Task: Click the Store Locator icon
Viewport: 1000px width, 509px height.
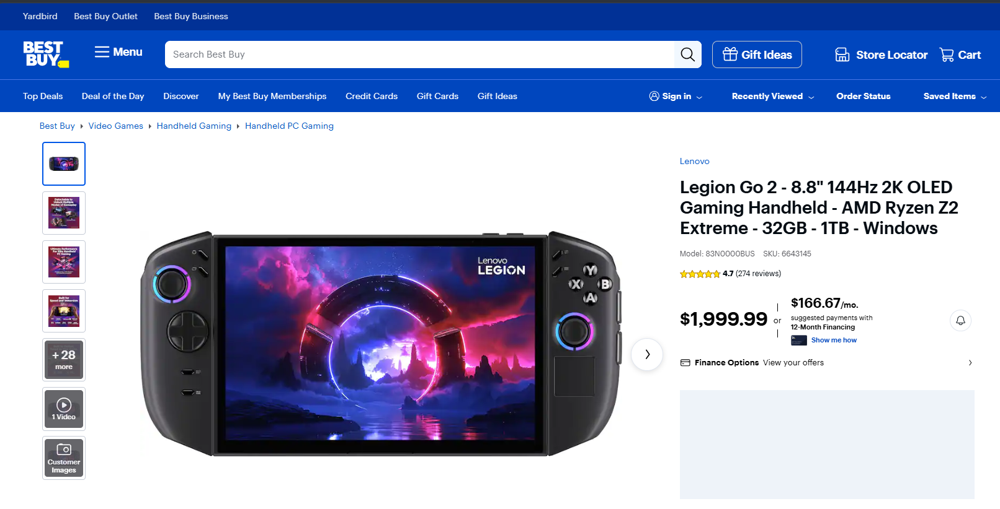Action: (x=842, y=55)
